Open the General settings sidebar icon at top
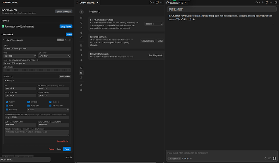Viewport: 279px width, 163px height. [x=81, y=12]
